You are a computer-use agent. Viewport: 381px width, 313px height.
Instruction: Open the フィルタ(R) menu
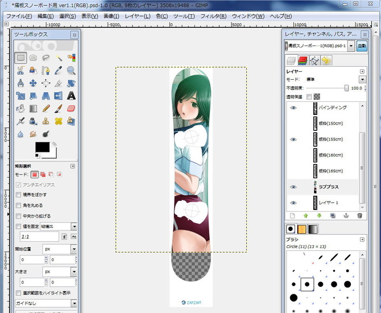(213, 17)
